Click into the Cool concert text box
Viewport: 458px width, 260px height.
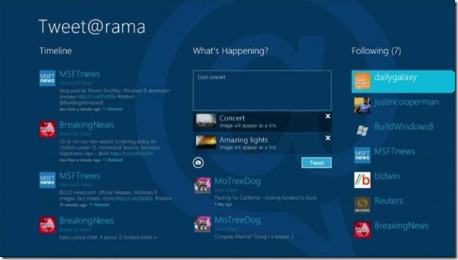pyautogui.click(x=262, y=90)
